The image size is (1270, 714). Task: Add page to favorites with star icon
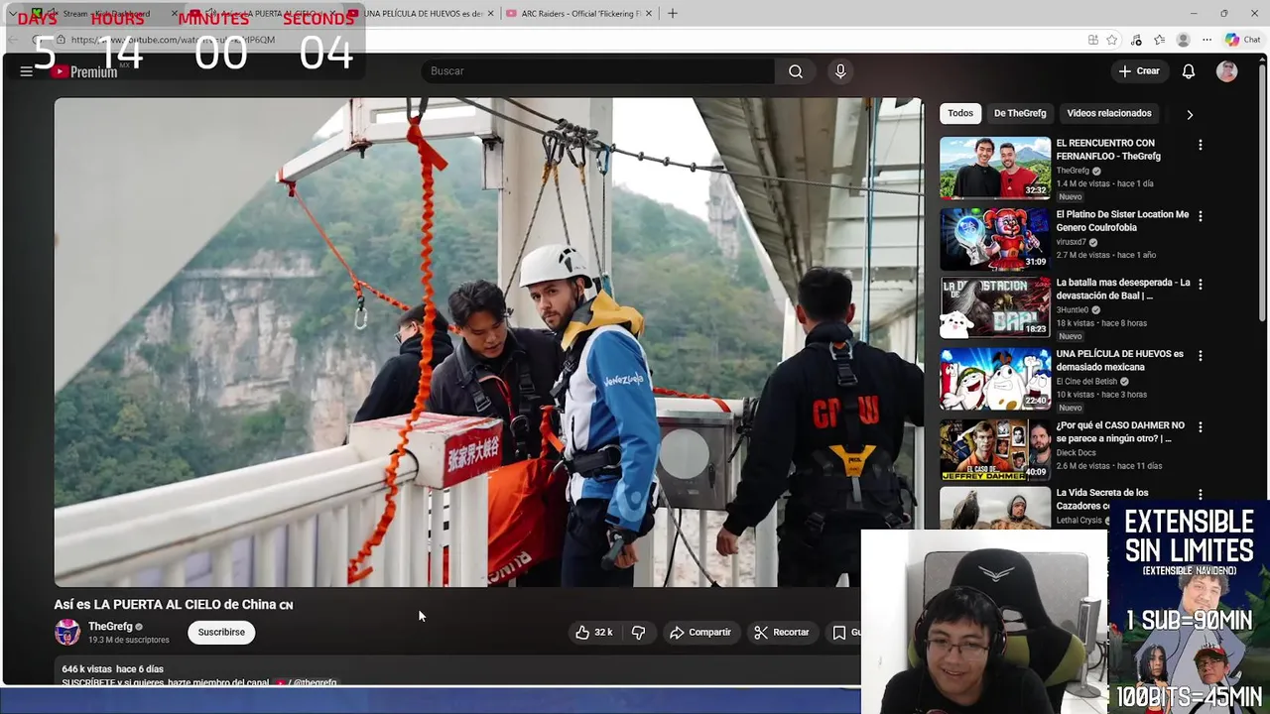click(x=1112, y=40)
